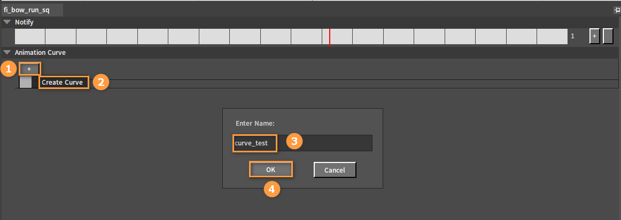The image size is (621, 220).
Task: Click the Notify section header label
Action: [x=24, y=22]
